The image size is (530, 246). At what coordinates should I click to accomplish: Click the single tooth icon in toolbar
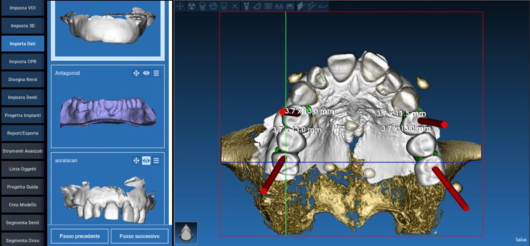224,6
